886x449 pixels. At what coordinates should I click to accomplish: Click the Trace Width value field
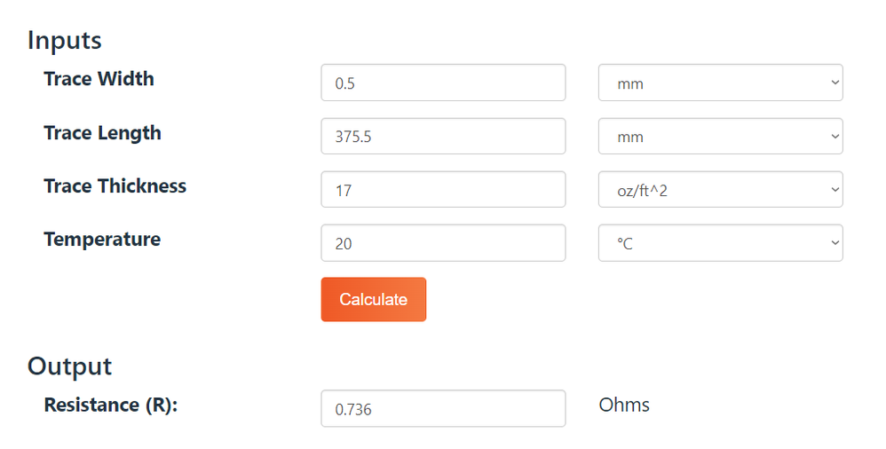click(442, 83)
